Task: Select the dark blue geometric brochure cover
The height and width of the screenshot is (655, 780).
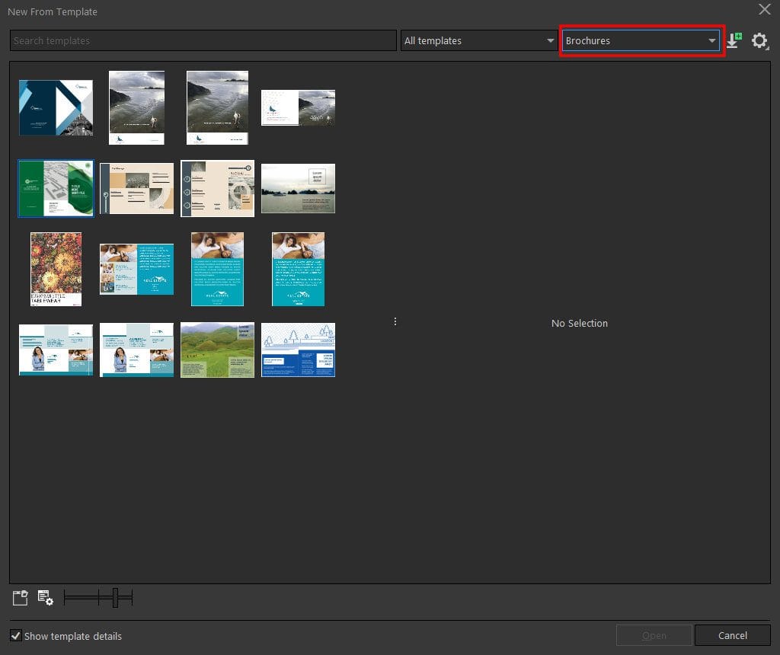Action: click(56, 107)
